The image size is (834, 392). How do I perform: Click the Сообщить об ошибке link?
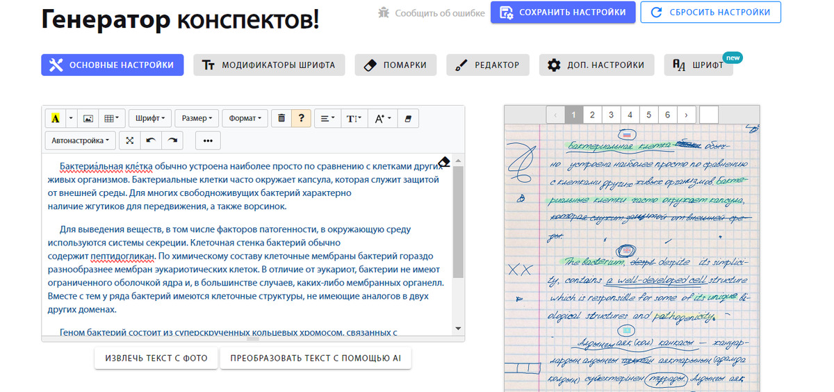432,13
